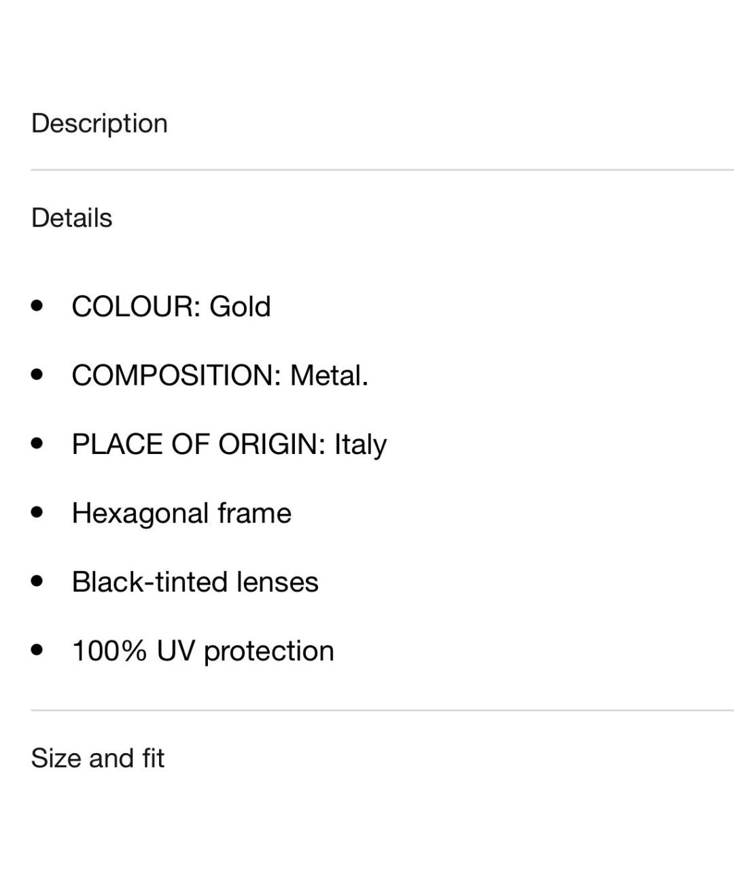Click the bullet beside Hexagonal frame
734x870 pixels.
tap(37, 512)
